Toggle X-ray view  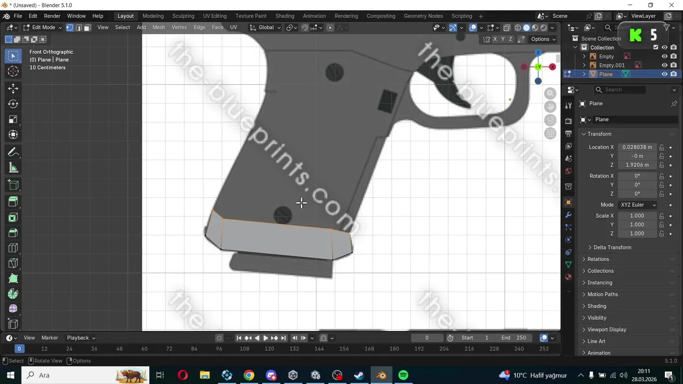506,28
